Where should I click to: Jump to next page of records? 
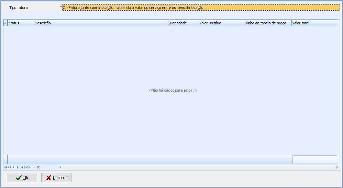(22, 167)
